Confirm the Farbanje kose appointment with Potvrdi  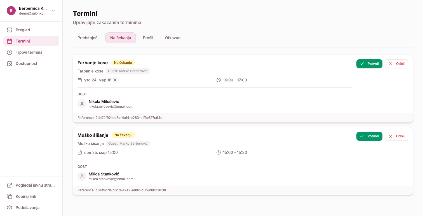(x=369, y=64)
